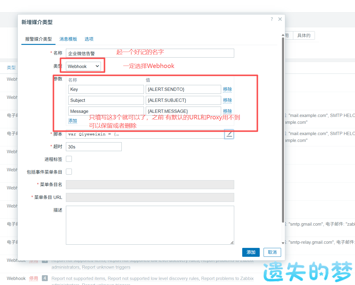This screenshot has width=355, height=285.
Task: Click the 添加 submit button
Action: coord(251,252)
